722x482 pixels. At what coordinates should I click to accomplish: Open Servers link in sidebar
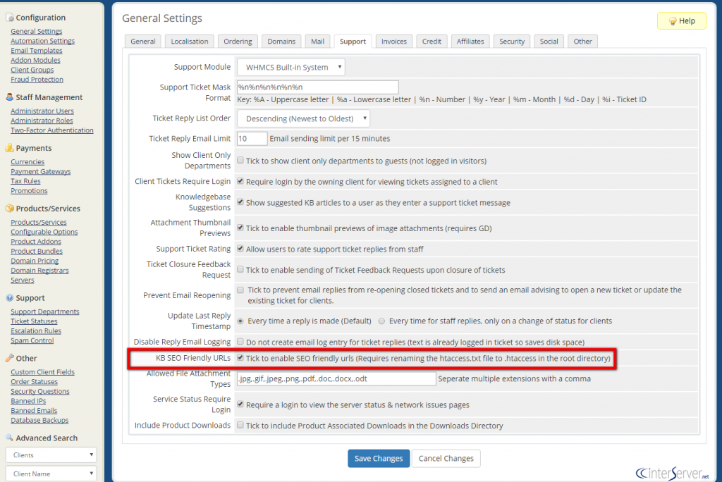(23, 280)
